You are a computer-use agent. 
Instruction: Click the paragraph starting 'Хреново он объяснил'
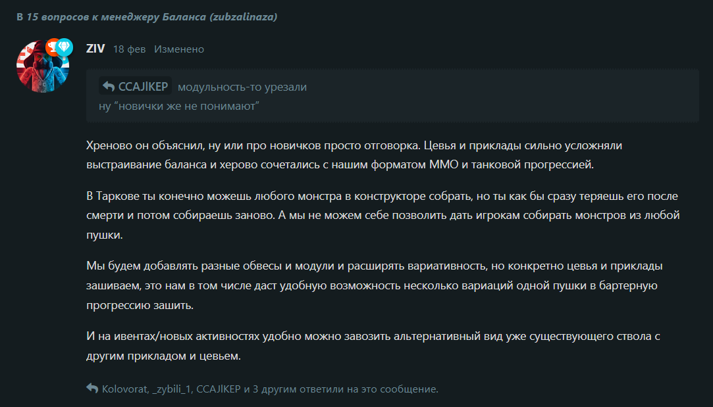tap(354, 155)
